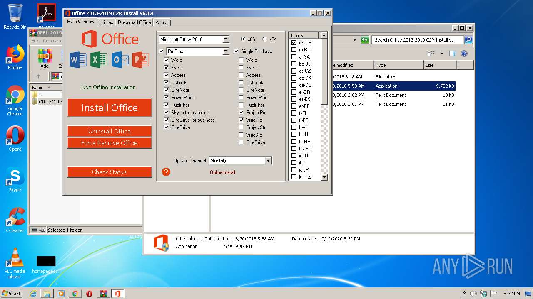Open WinRAR Commands menu
Viewport: 533px width, 299px height.
(x=52, y=41)
